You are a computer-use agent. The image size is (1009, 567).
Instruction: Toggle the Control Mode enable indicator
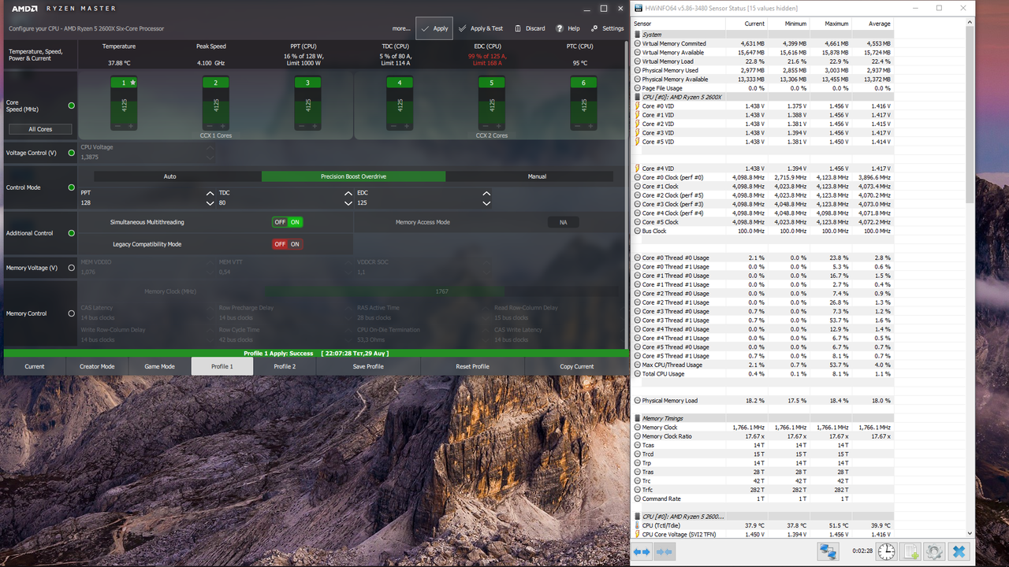point(72,187)
